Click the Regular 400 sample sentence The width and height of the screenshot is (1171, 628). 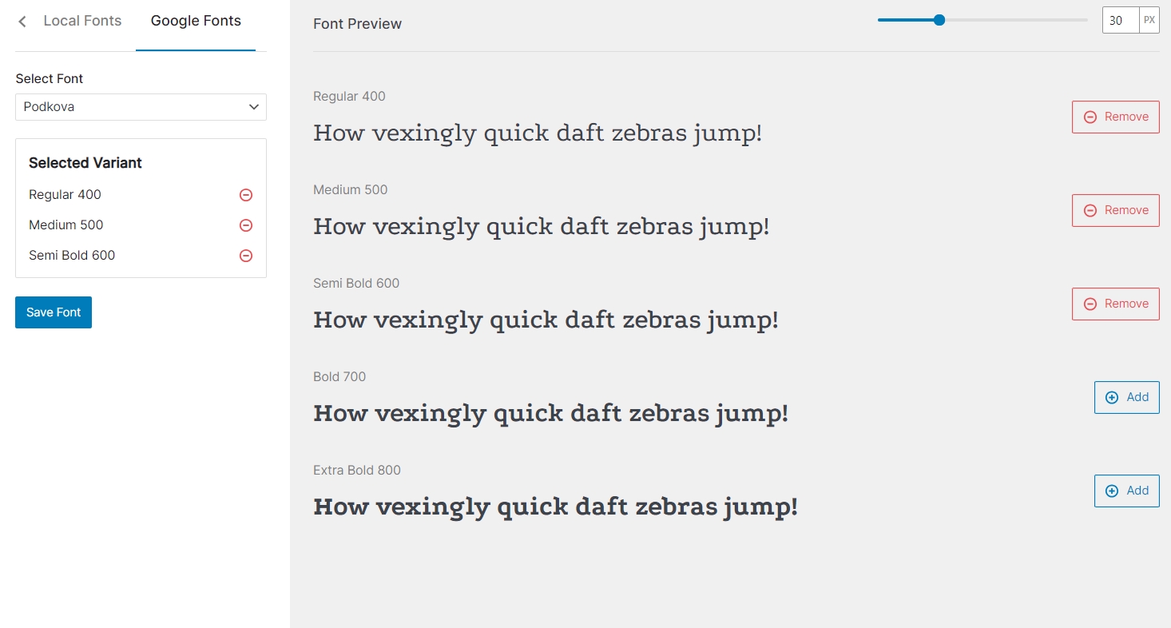point(538,133)
